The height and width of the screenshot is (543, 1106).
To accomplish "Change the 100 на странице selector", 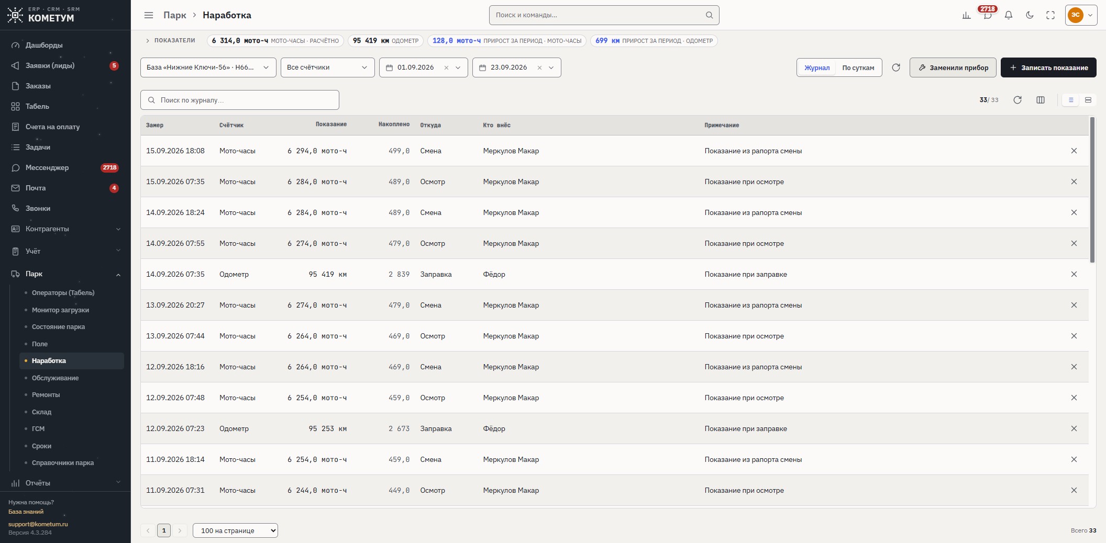I will point(235,530).
